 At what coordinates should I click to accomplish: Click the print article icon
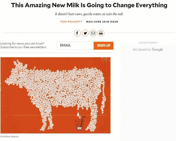point(101,33)
